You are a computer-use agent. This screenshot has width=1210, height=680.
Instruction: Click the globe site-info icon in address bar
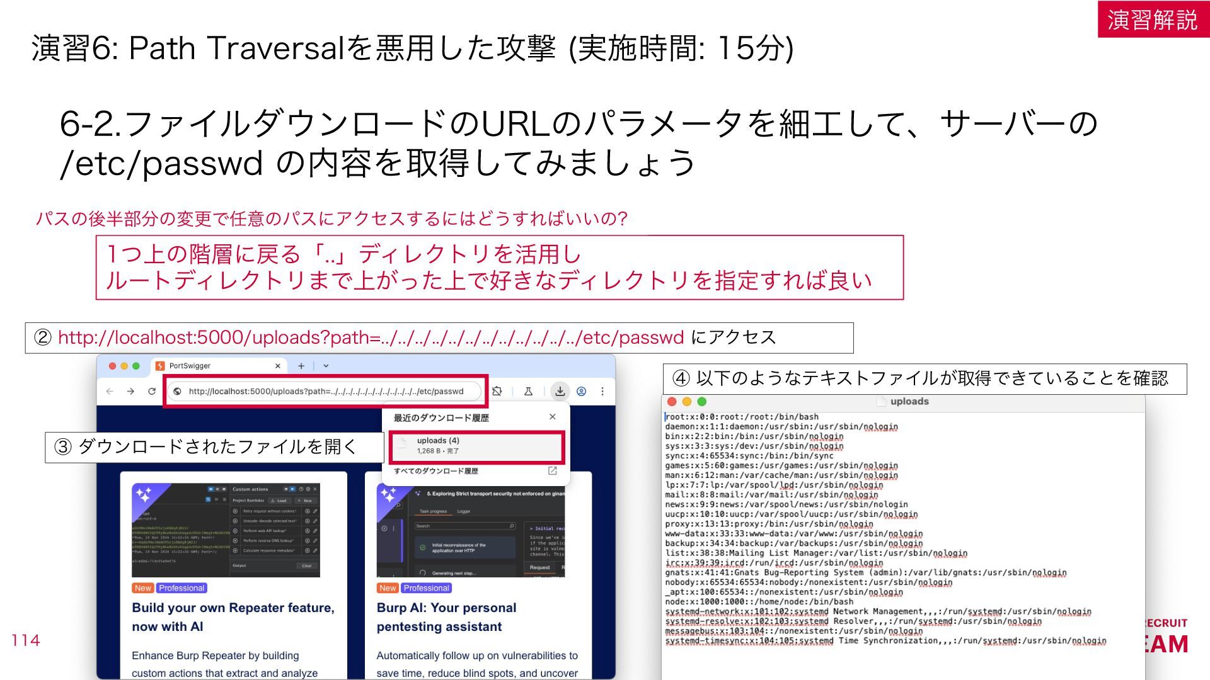click(178, 391)
